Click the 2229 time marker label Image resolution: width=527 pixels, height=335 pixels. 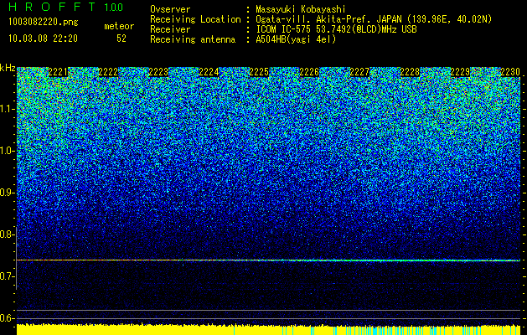pyautogui.click(x=460, y=72)
